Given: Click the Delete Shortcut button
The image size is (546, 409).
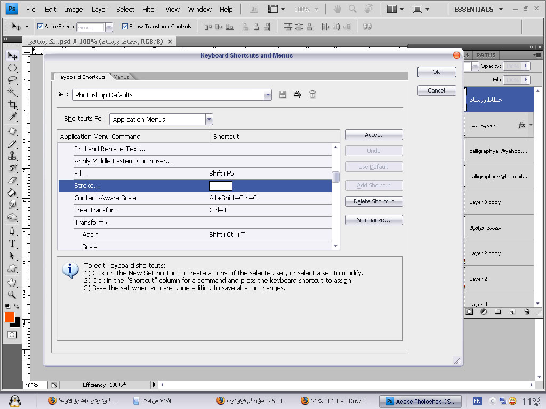Looking at the screenshot, I should [x=374, y=201].
